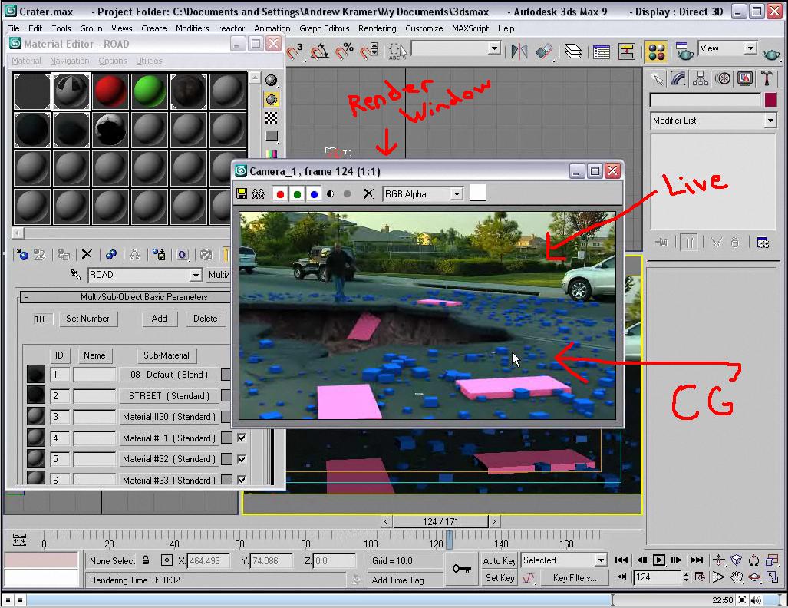Open the ROAD material name dropdown
The image size is (788, 608).
(x=196, y=275)
